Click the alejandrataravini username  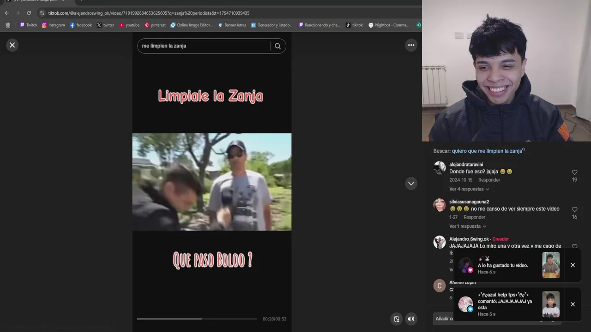coord(466,165)
